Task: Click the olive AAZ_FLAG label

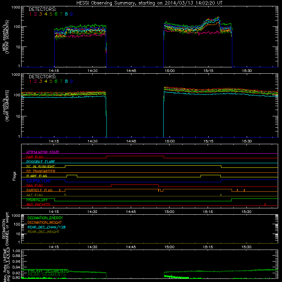Action: click(x=35, y=195)
